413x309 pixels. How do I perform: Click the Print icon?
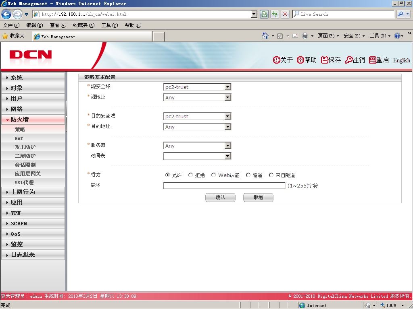(x=305, y=36)
